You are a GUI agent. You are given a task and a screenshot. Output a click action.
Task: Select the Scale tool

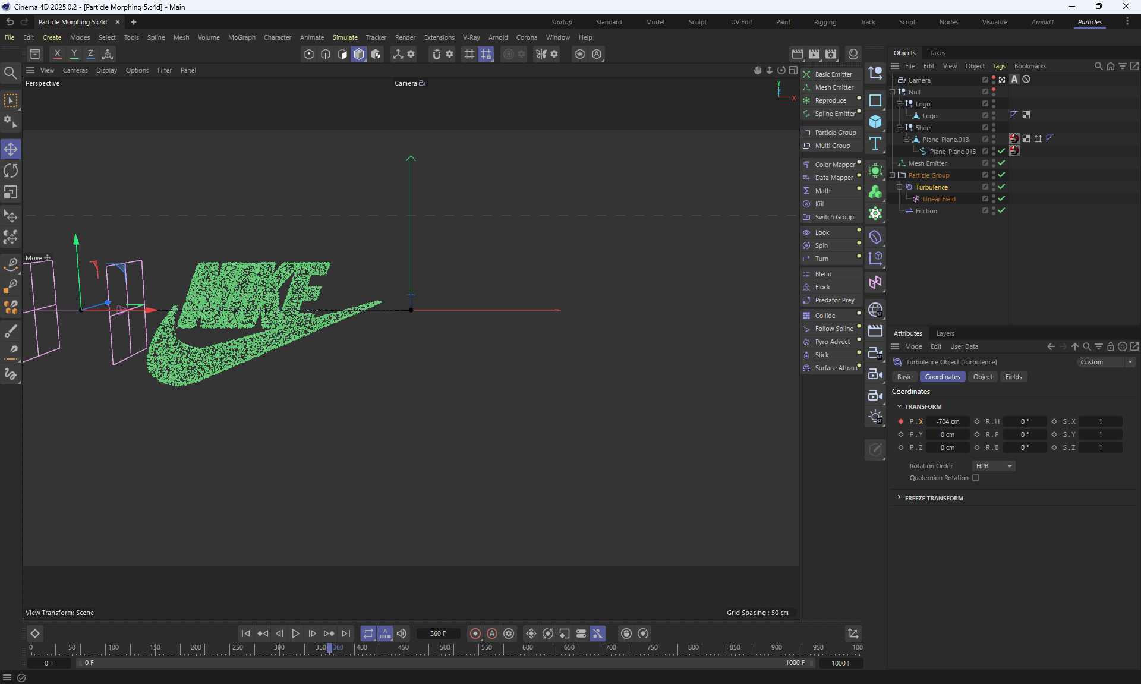coord(11,193)
